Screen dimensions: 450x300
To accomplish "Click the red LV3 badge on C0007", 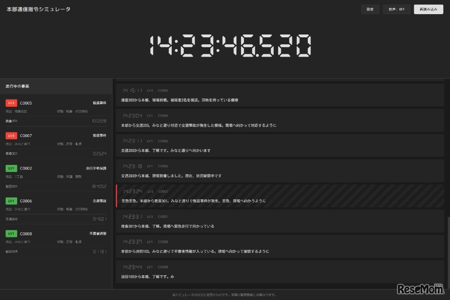I will [11, 136].
